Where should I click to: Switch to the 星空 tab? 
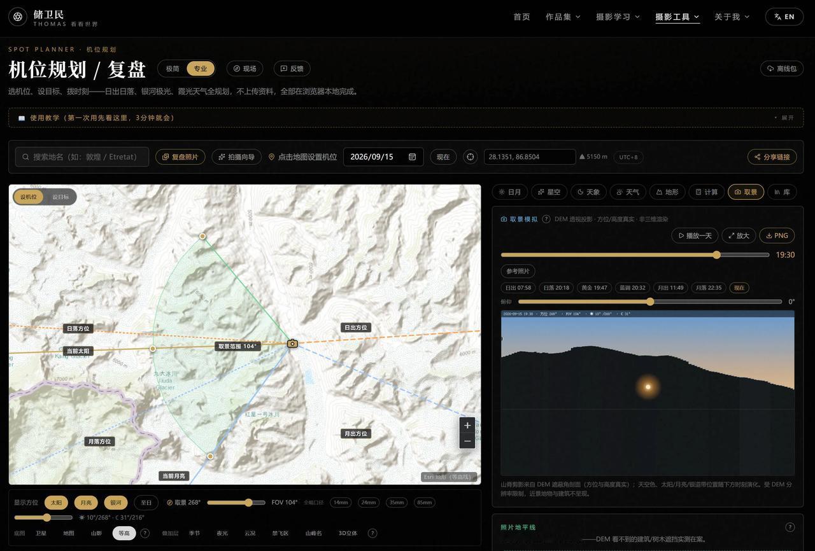[549, 192]
